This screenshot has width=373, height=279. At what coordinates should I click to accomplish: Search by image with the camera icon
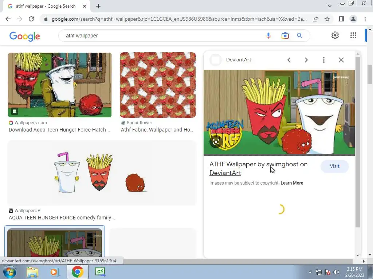coord(285,36)
